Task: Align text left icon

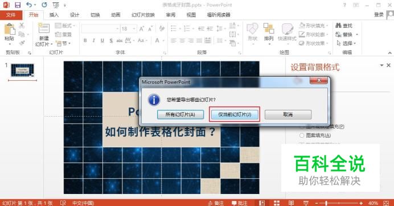Action: (174, 40)
